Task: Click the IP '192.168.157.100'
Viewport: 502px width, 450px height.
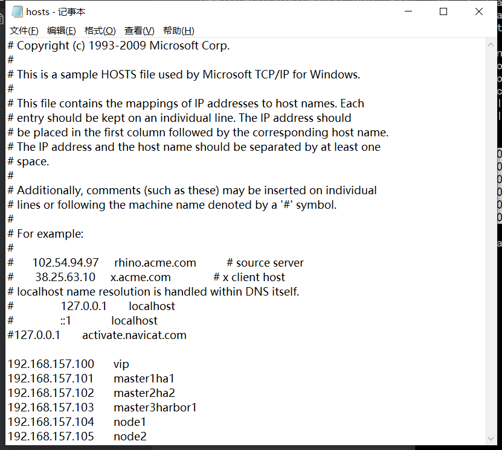Action: click(x=51, y=364)
